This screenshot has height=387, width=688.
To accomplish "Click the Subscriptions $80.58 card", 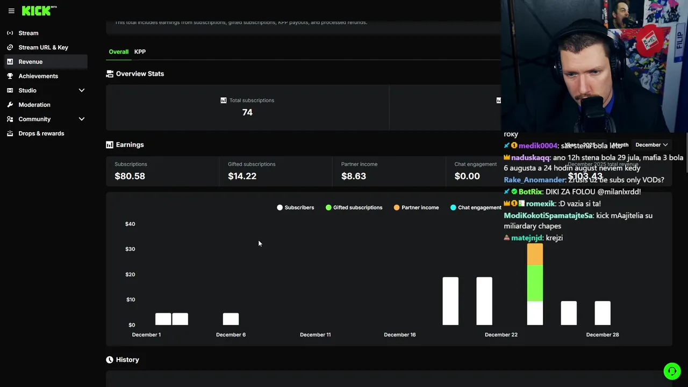I will 162,171.
